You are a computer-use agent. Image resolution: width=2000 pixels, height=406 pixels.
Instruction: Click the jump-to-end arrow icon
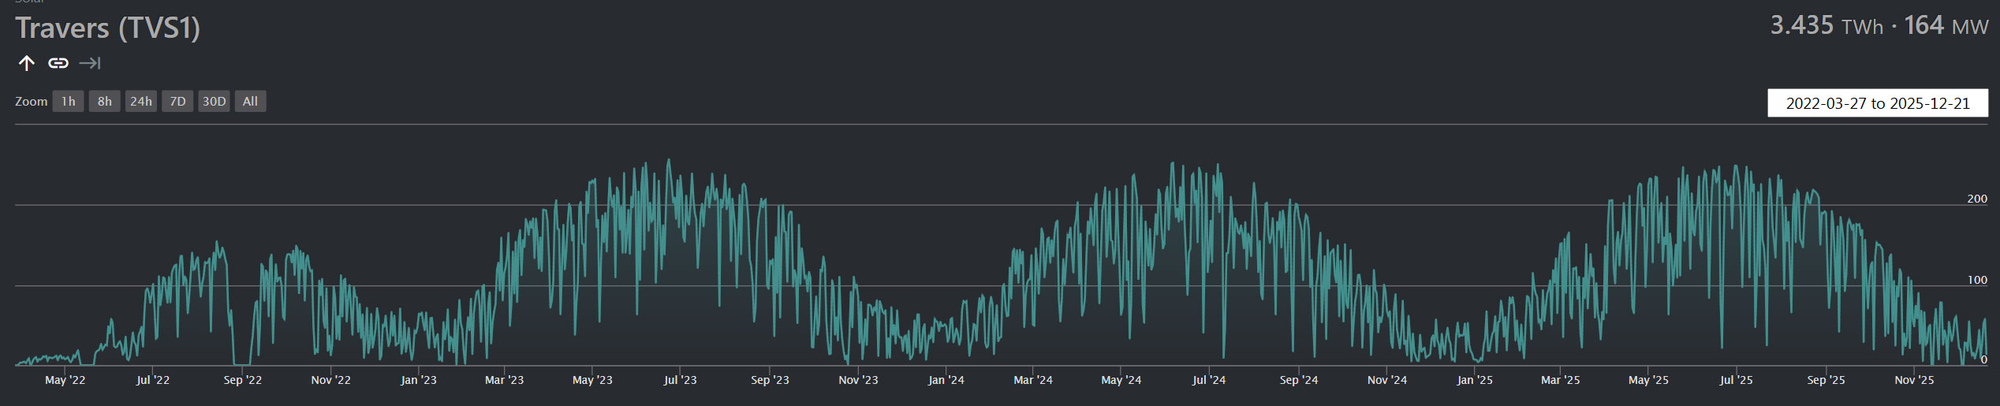pyautogui.click(x=90, y=63)
